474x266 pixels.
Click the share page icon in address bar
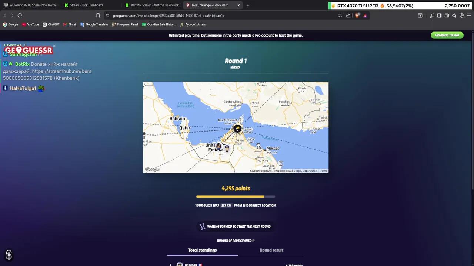(x=348, y=16)
